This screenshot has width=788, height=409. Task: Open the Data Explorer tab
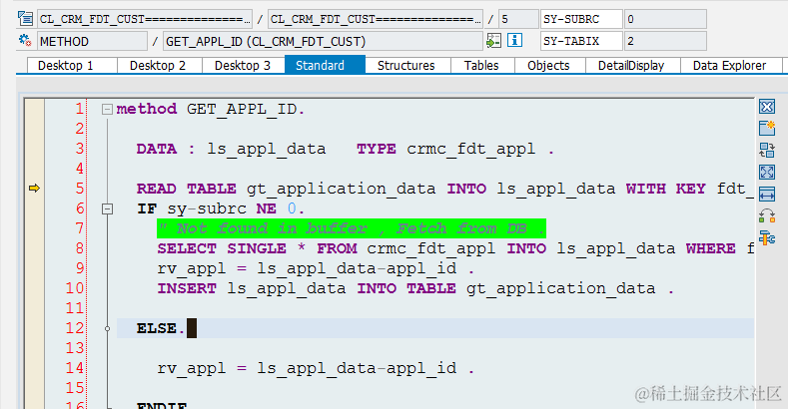click(x=731, y=66)
